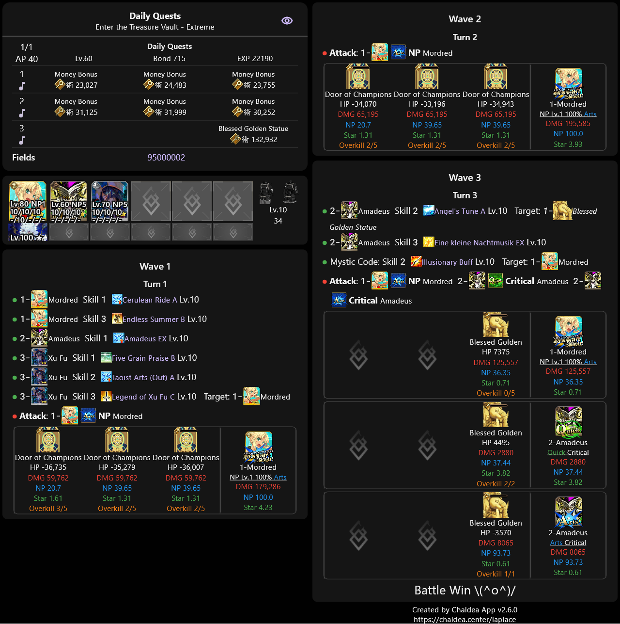Toggle the eye icon in Daily Quests header
Image resolution: width=620 pixels, height=624 pixels.
click(x=287, y=20)
